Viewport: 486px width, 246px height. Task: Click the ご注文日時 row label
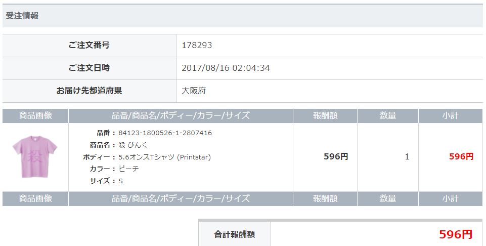[x=89, y=68]
